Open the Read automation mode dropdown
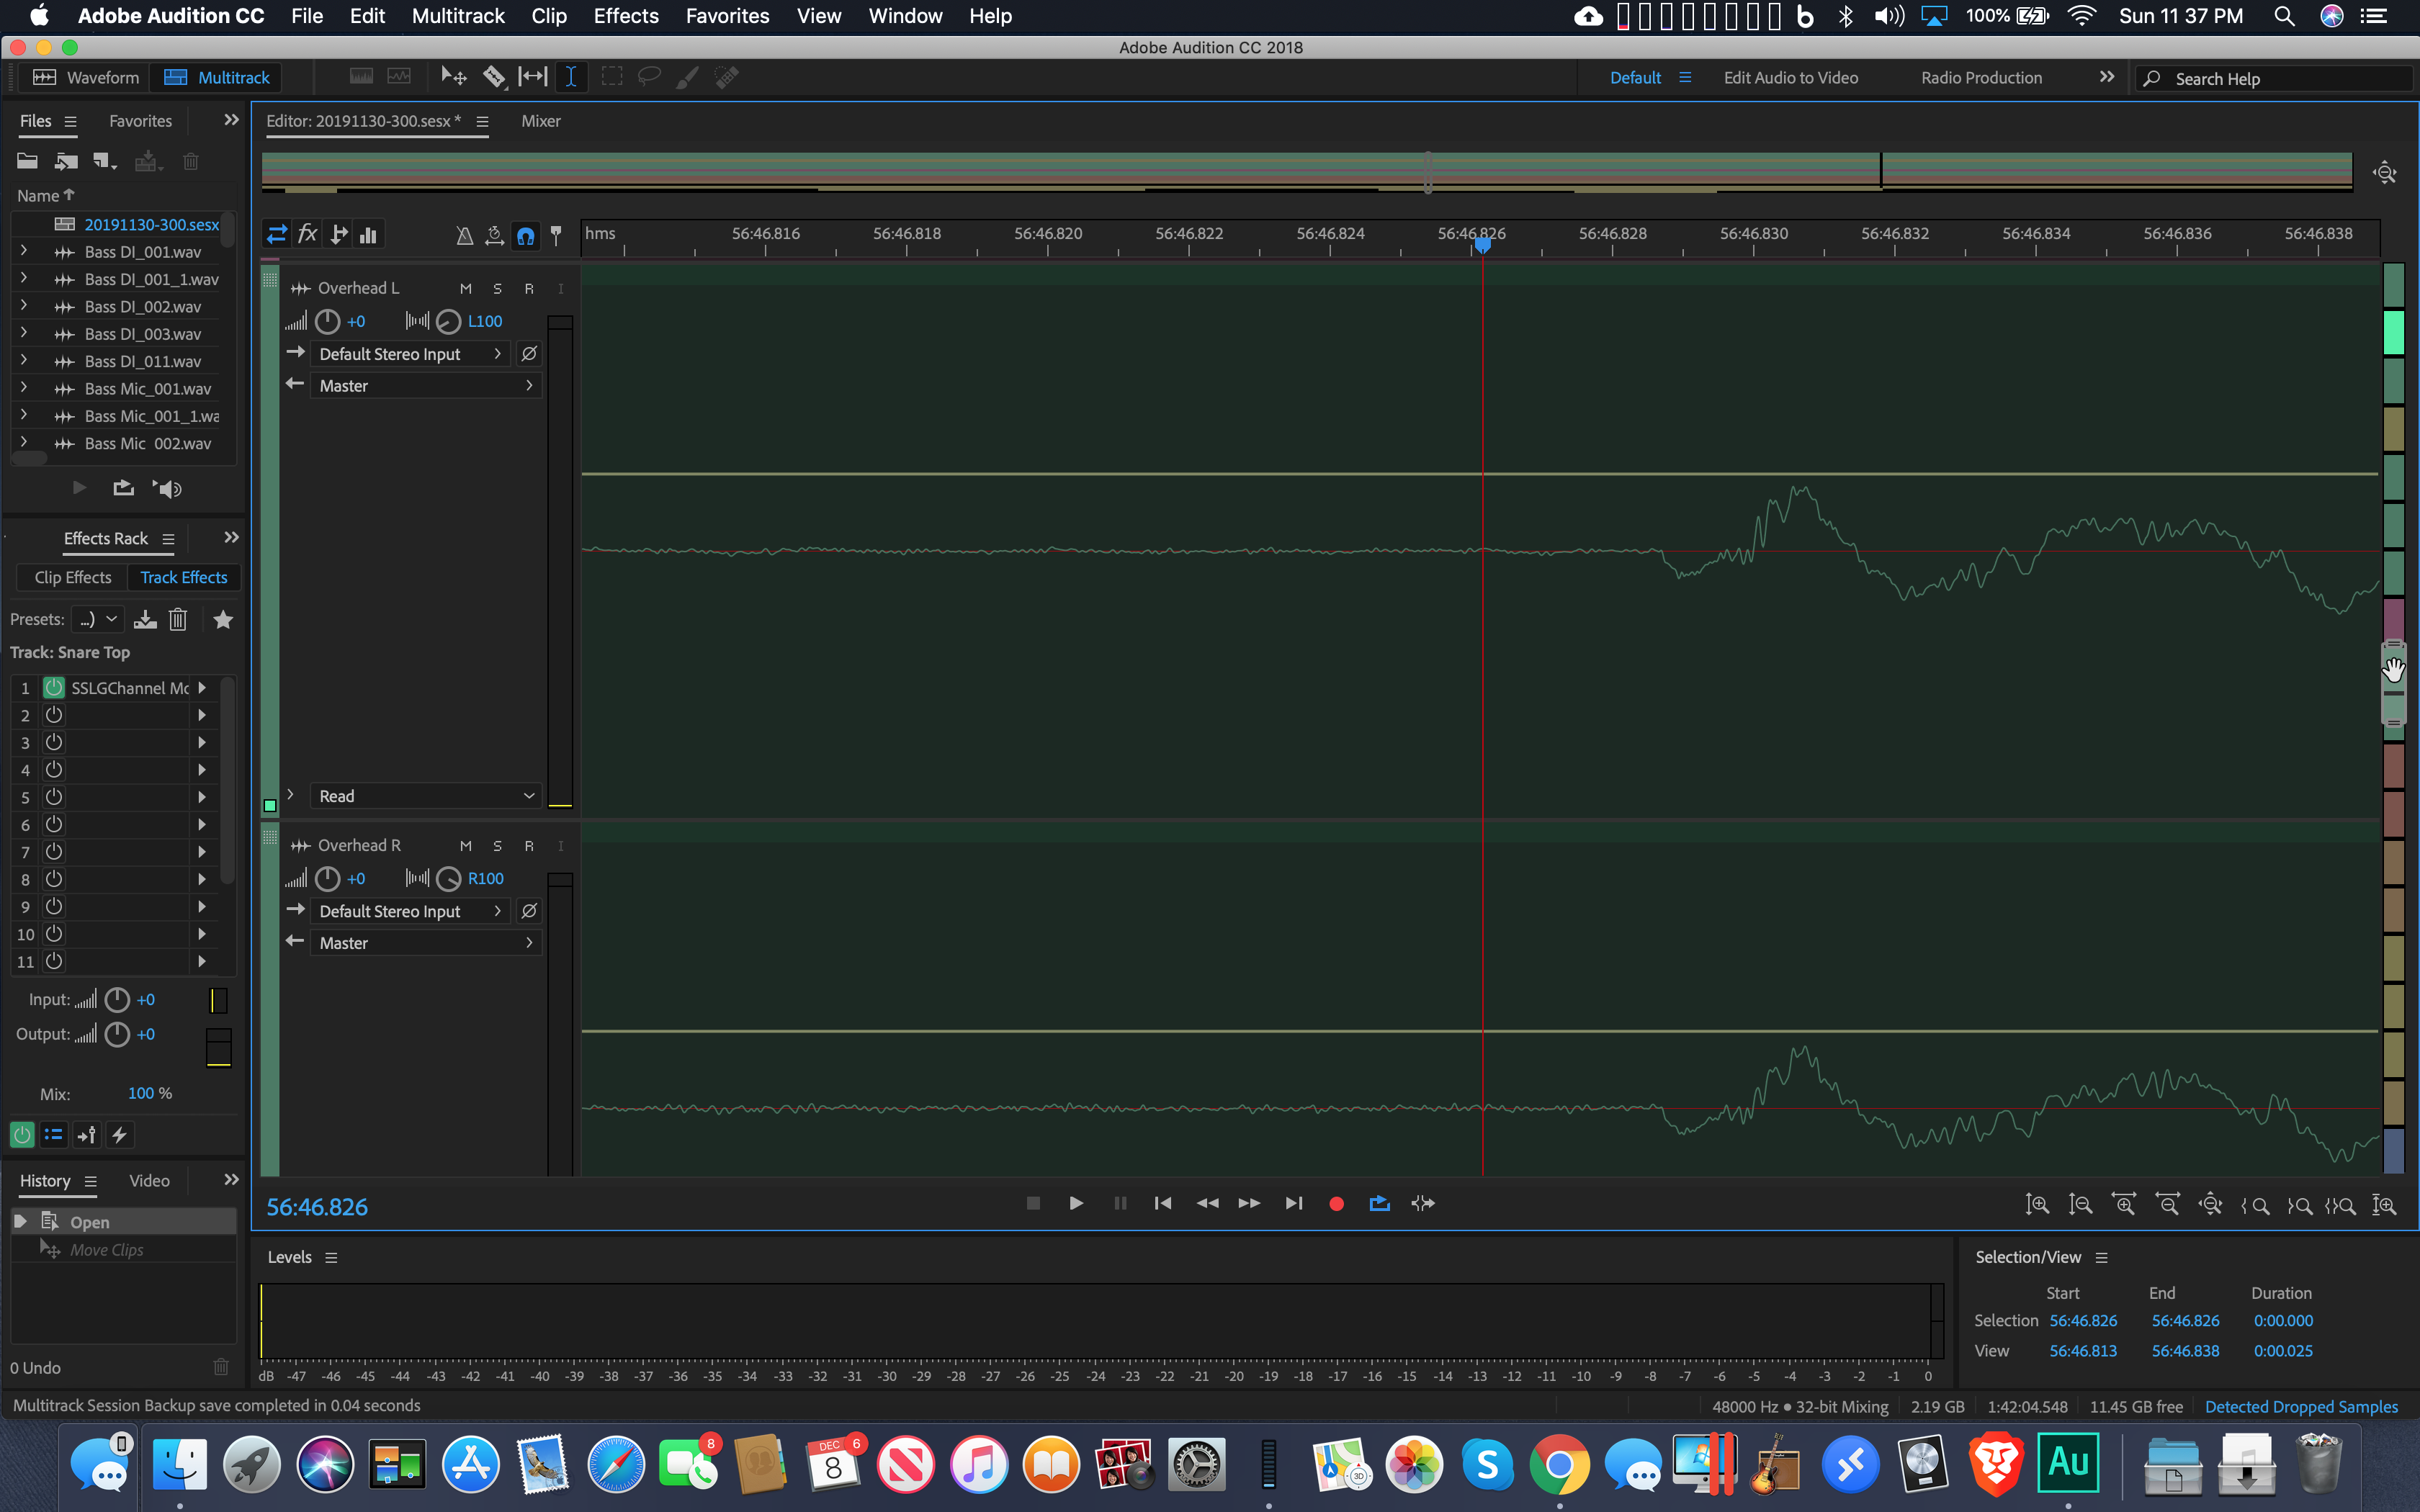This screenshot has width=2420, height=1512. [426, 796]
